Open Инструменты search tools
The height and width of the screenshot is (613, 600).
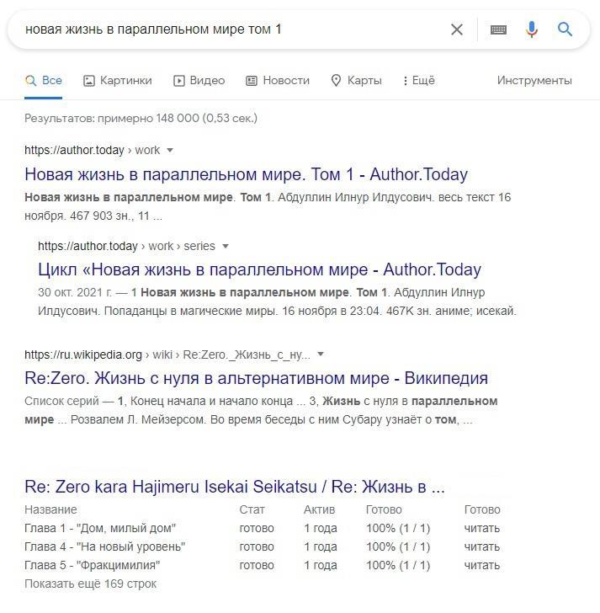point(534,81)
